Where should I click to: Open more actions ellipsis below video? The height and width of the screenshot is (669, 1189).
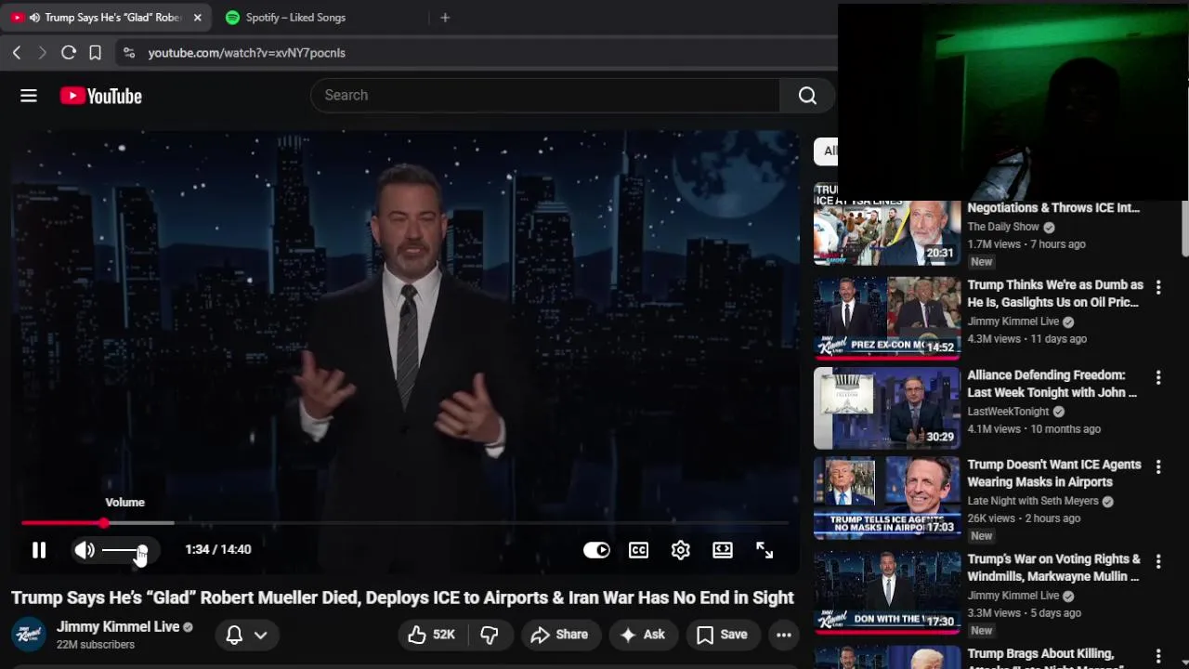pyautogui.click(x=784, y=635)
